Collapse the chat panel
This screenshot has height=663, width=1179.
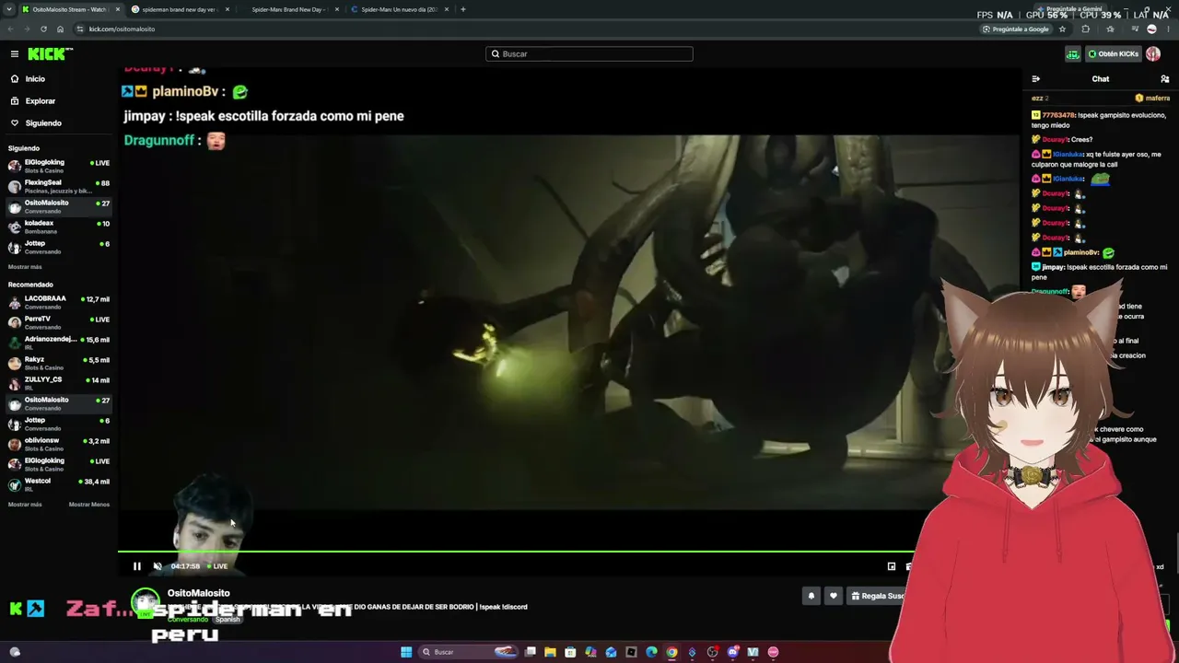[1036, 79]
